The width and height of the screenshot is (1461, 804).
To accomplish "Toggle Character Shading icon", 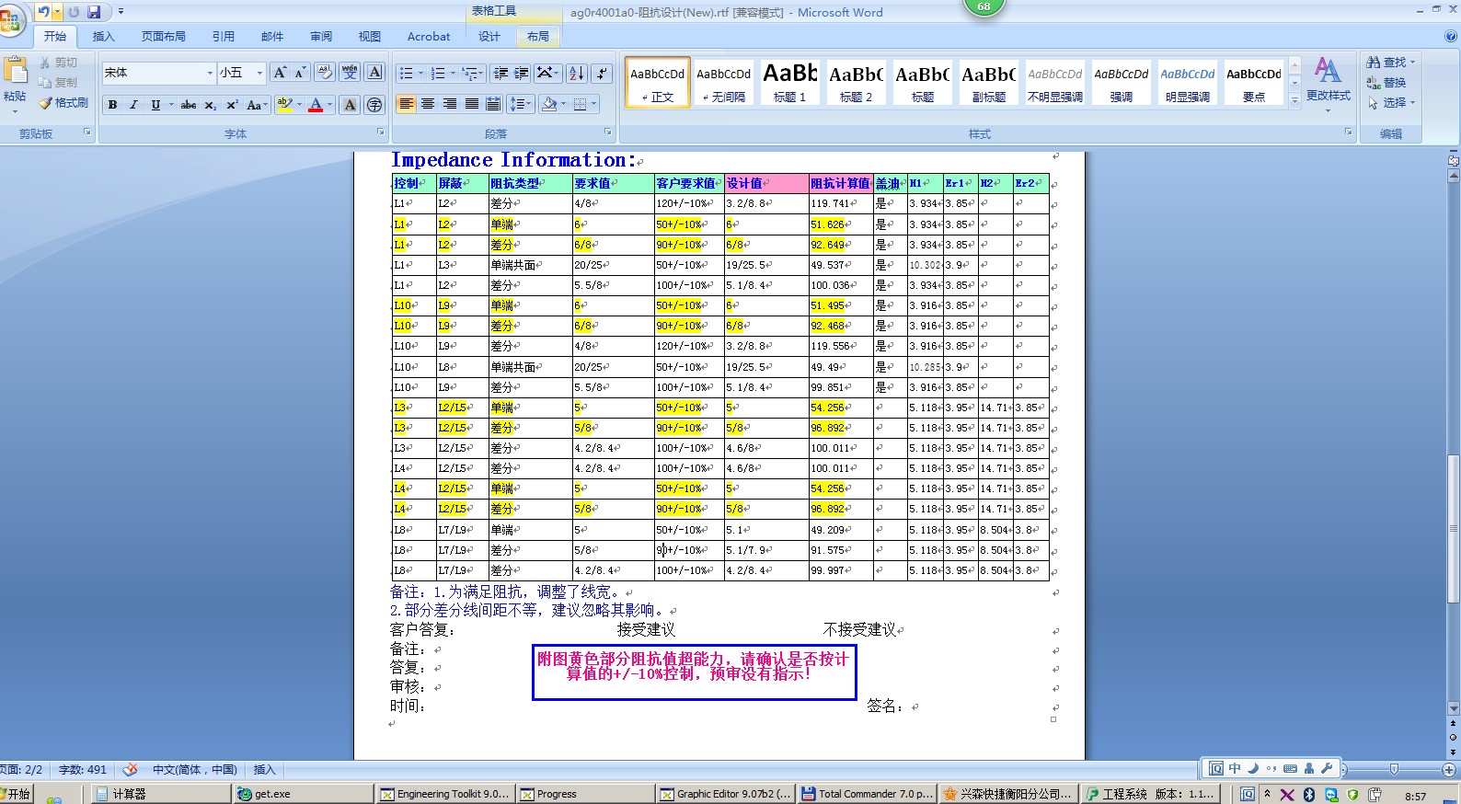I will (350, 105).
